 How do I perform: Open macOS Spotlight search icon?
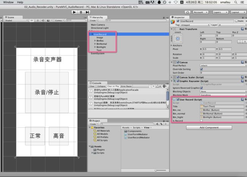236,2
